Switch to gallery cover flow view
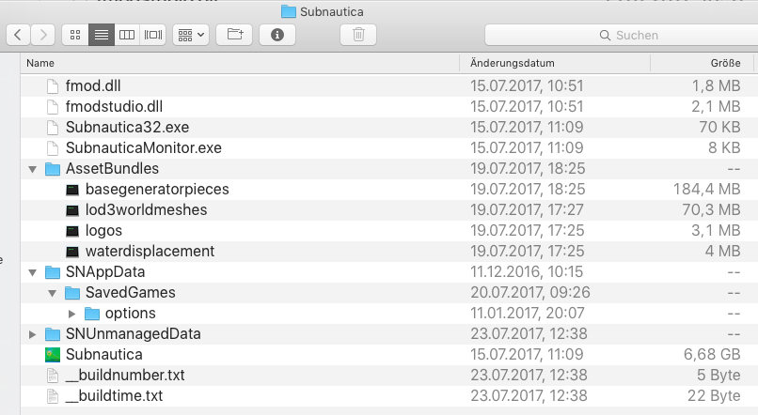 coord(153,35)
